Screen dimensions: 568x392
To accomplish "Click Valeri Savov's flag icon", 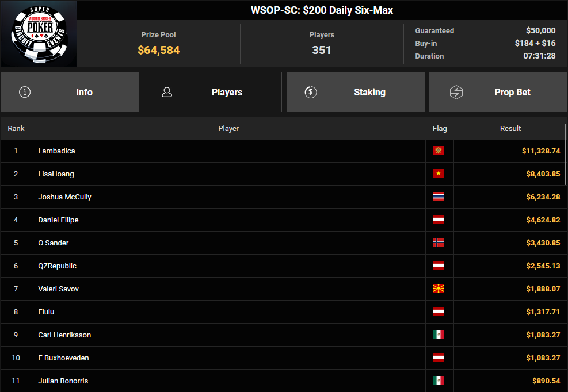I will (439, 289).
